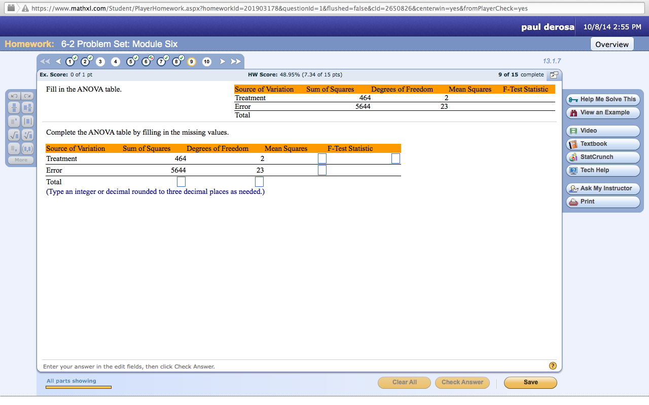Insert a fraction template from math palette

[14, 107]
